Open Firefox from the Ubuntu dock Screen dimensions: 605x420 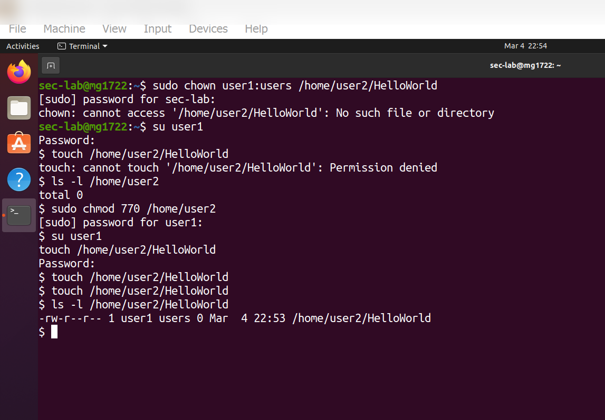[19, 72]
